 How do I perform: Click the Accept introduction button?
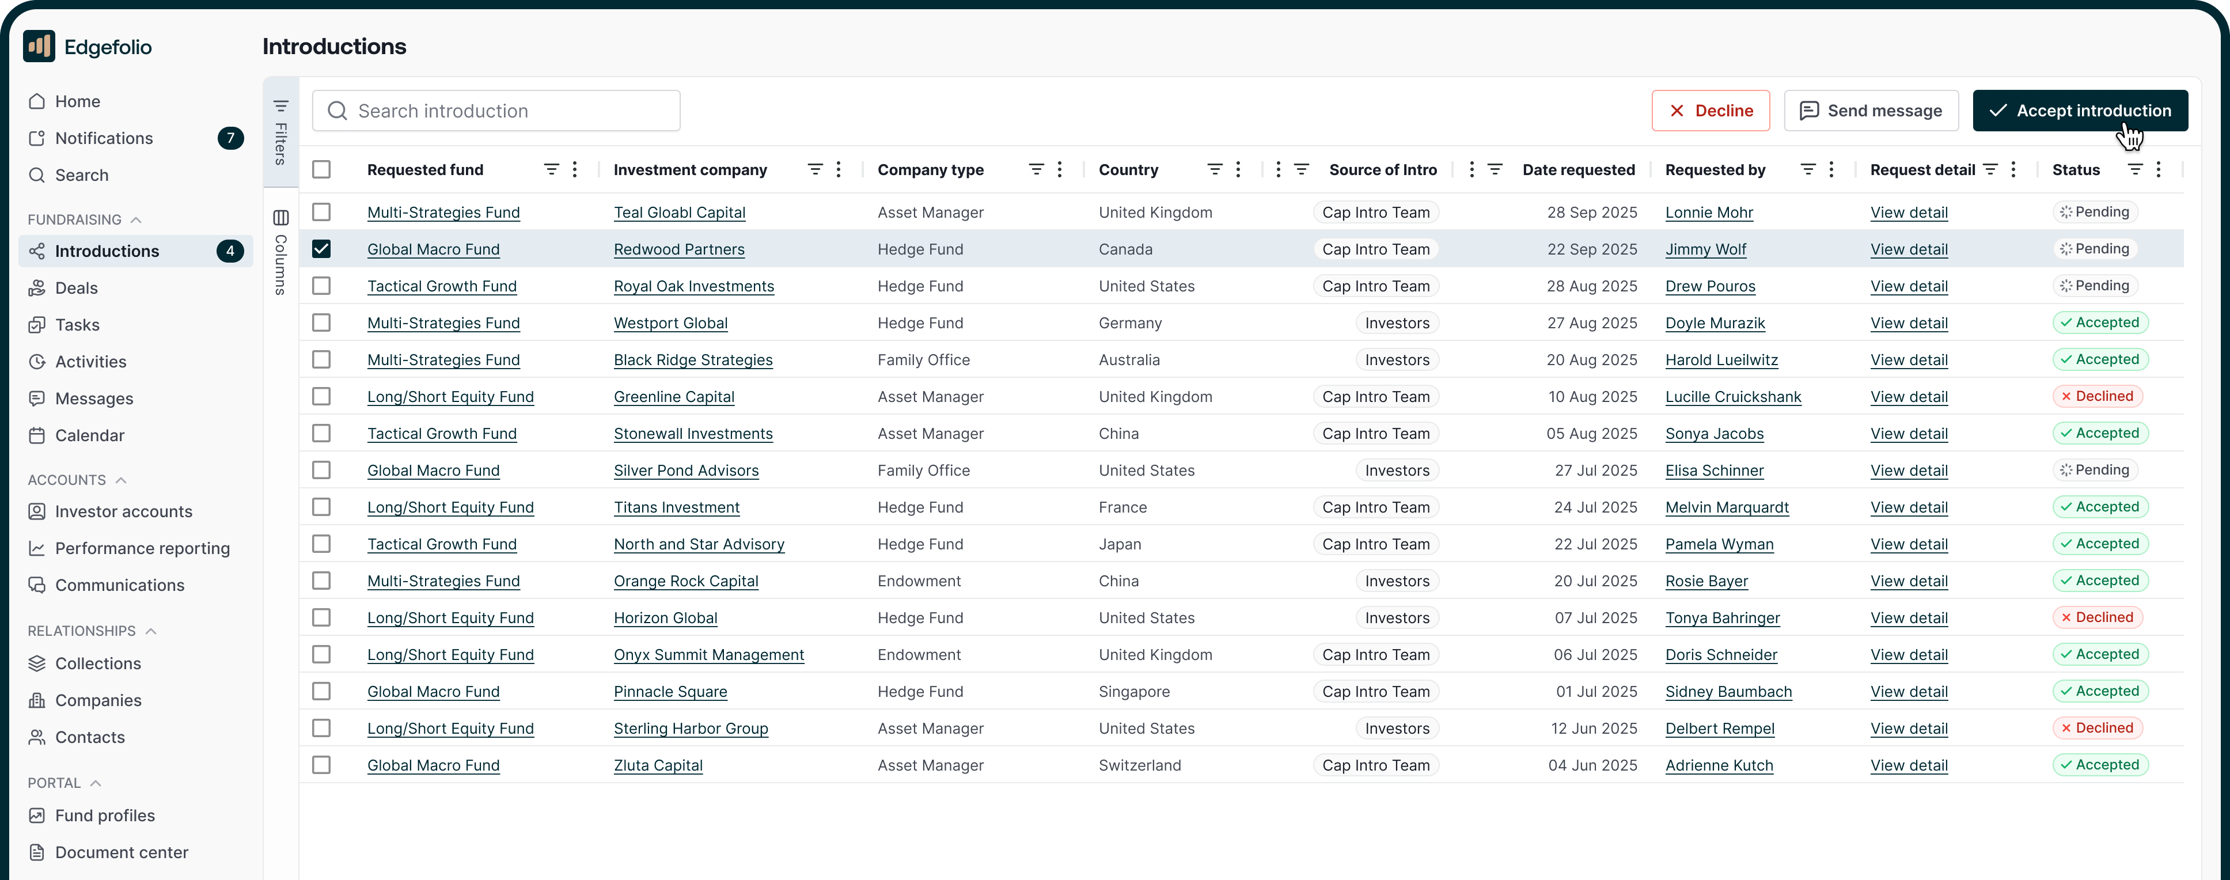2080,110
